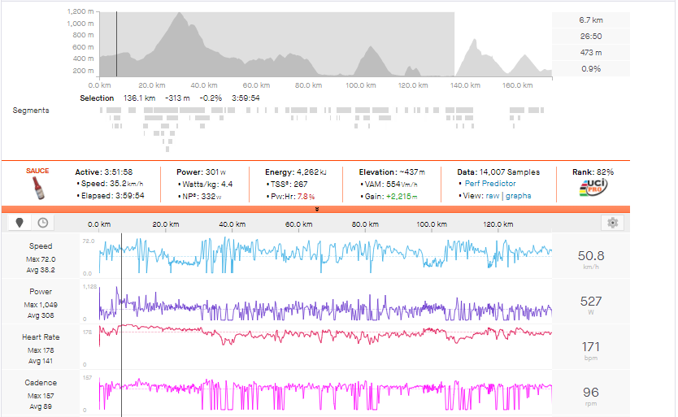The width and height of the screenshot is (678, 417).
Task: Click the 80.0 km mark on chart axis
Action: 364,224
